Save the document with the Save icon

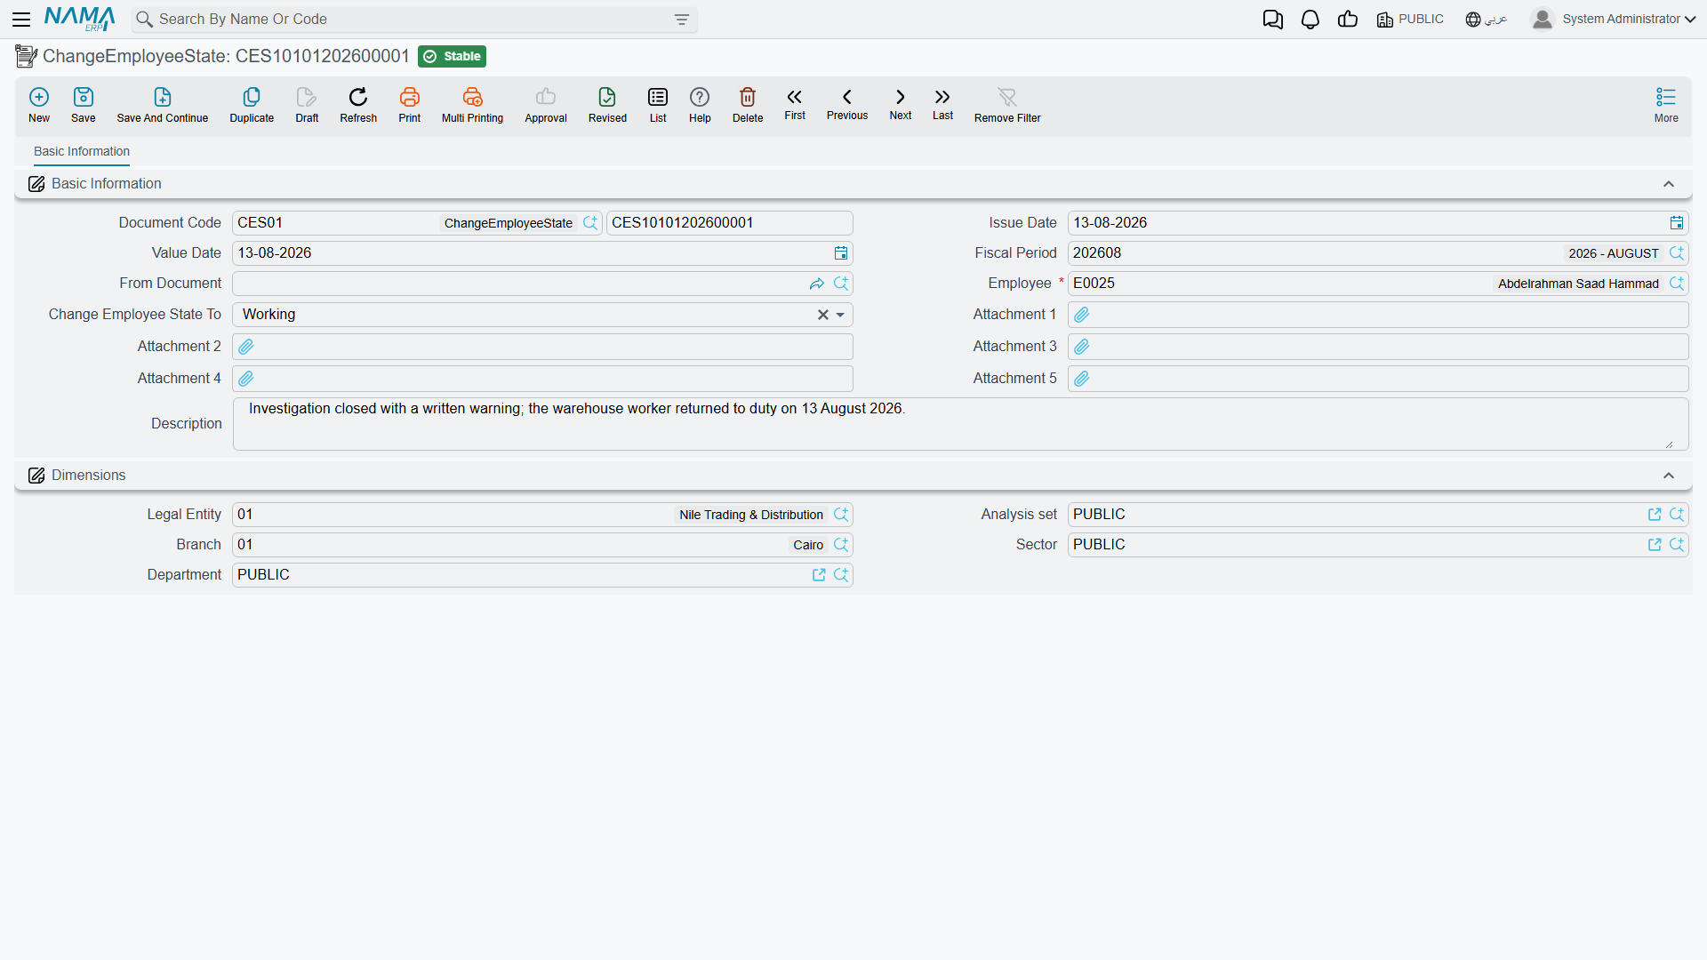84,105
